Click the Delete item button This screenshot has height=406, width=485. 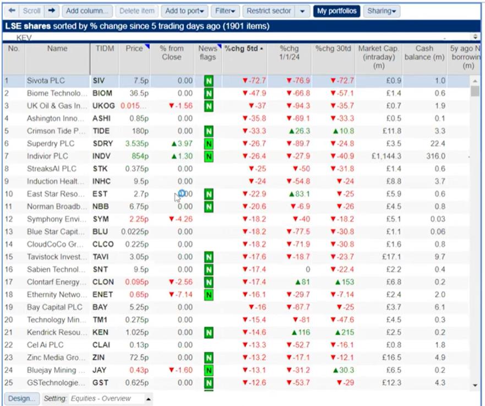tap(137, 11)
